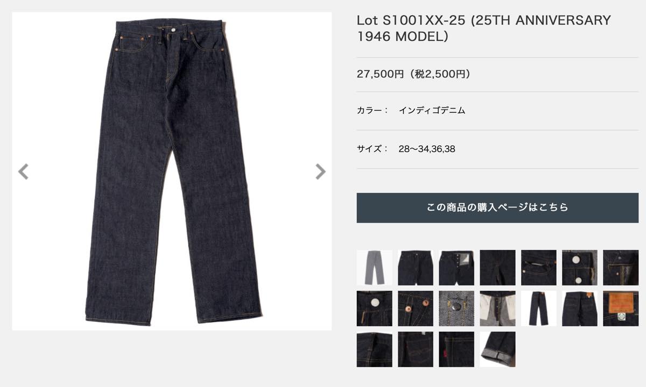The height and width of the screenshot is (387, 646).
Task: Select the leather patch label thumbnail
Action: coord(620,309)
